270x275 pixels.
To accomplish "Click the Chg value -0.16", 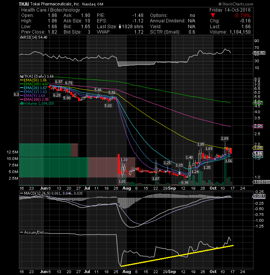I will (x=245, y=21).
